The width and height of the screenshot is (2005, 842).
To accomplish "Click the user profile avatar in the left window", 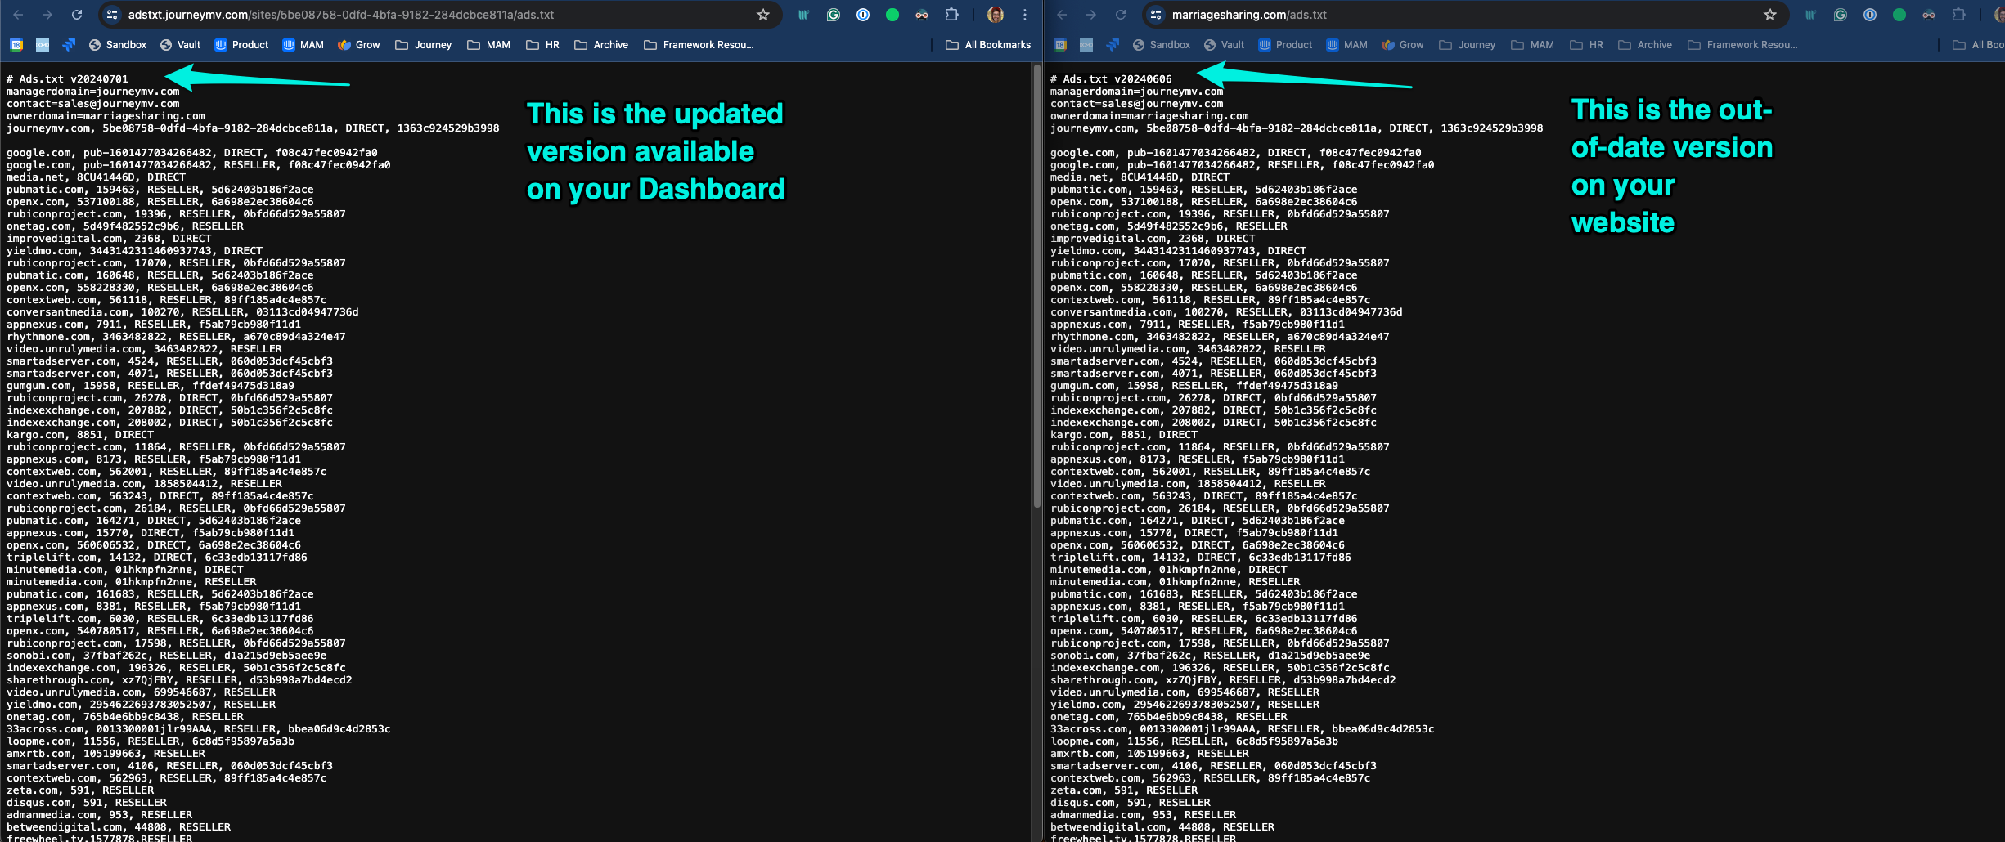I will [995, 15].
